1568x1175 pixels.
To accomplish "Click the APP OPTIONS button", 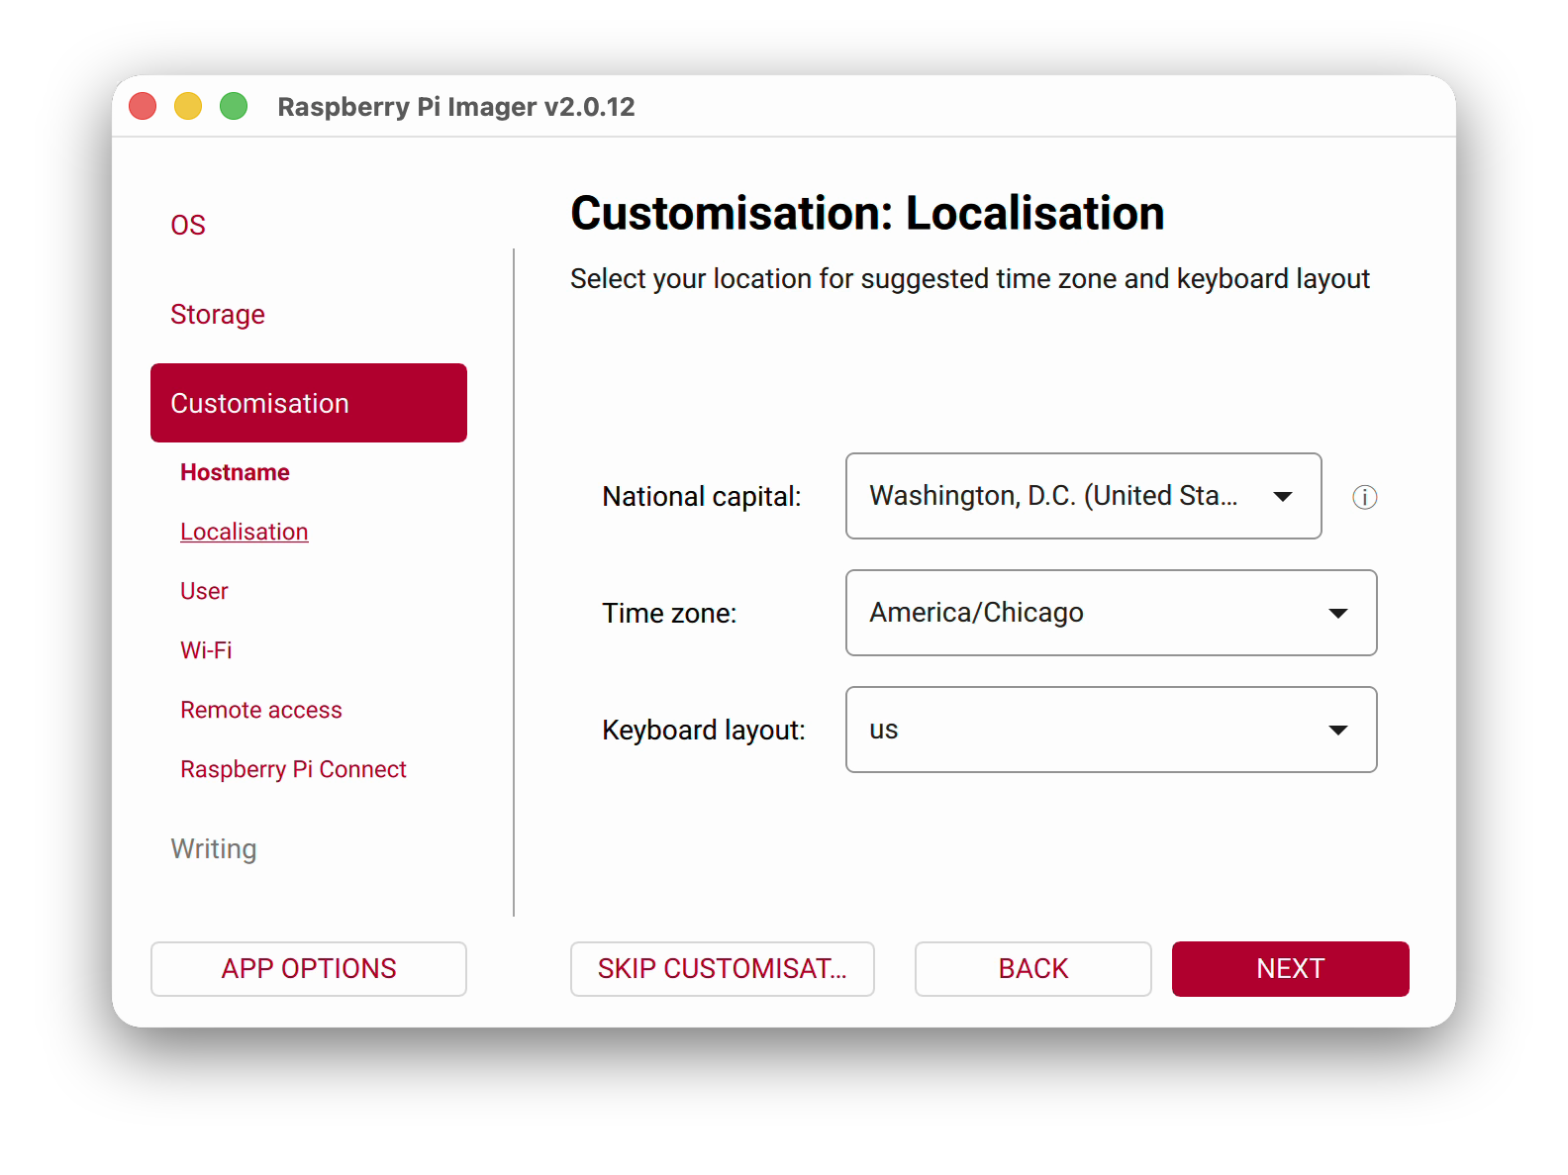I will (x=309, y=968).
